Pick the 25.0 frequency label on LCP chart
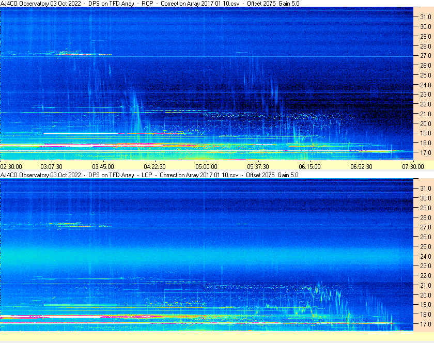This screenshot has width=434, height=343. point(426,246)
